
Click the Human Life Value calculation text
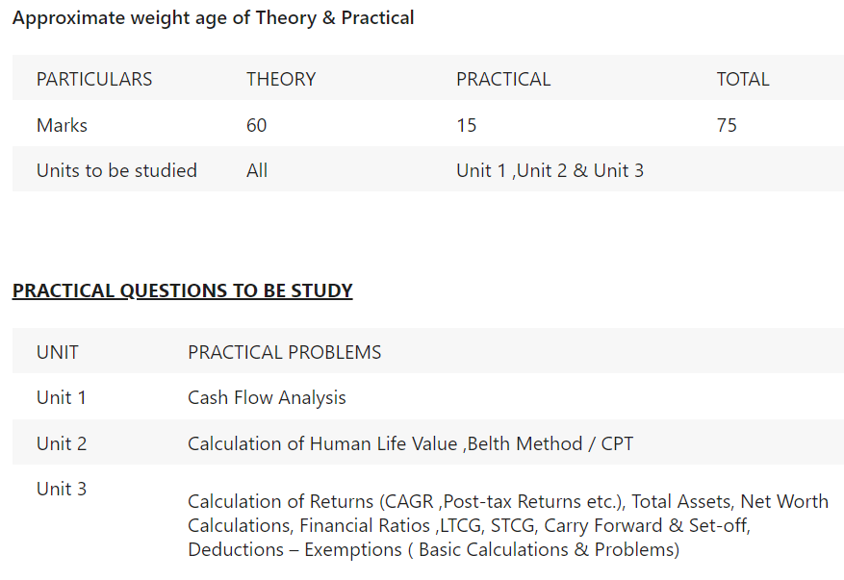pyautogui.click(x=410, y=443)
